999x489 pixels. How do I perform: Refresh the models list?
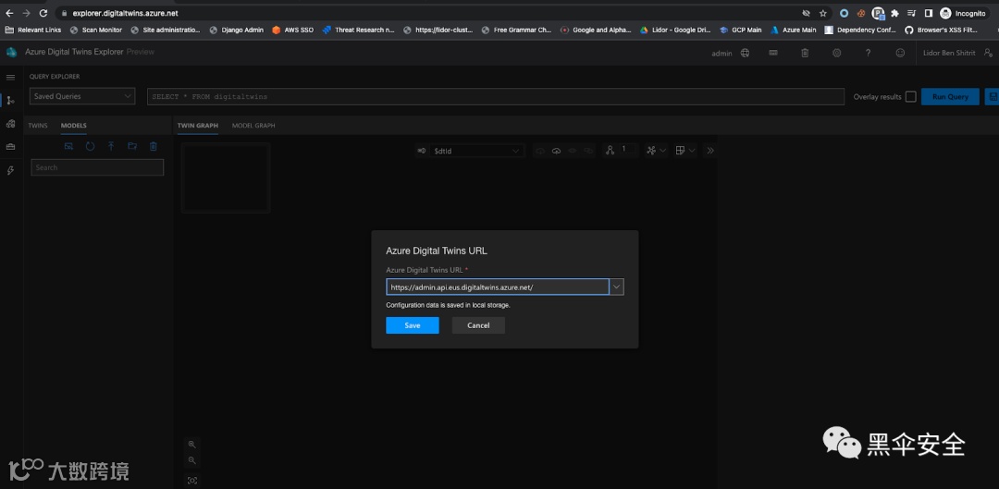(x=90, y=146)
